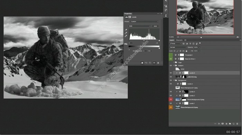Filter for shape layers icon
The height and width of the screenshot is (135, 242).
coord(193,44)
